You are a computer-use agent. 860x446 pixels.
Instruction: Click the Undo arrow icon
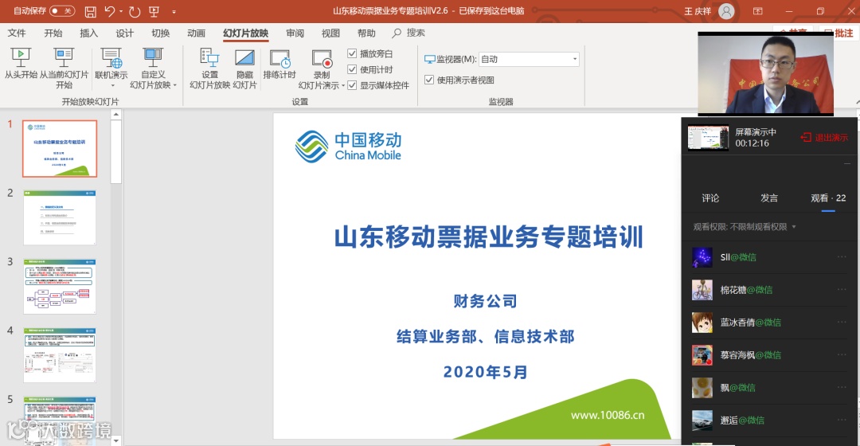point(110,11)
